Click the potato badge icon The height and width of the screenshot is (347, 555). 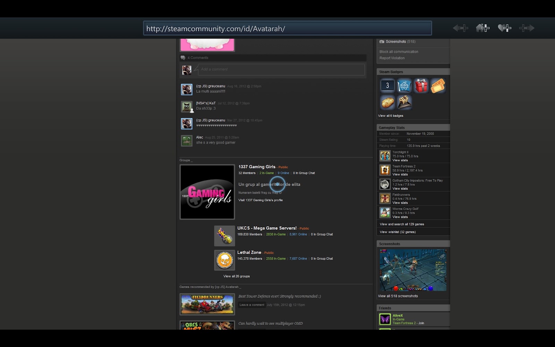[387, 102]
